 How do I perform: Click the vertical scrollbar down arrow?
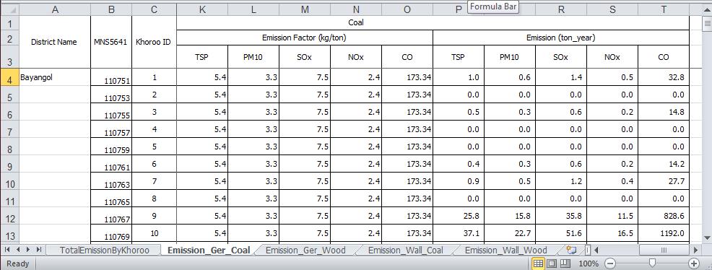coord(707,238)
